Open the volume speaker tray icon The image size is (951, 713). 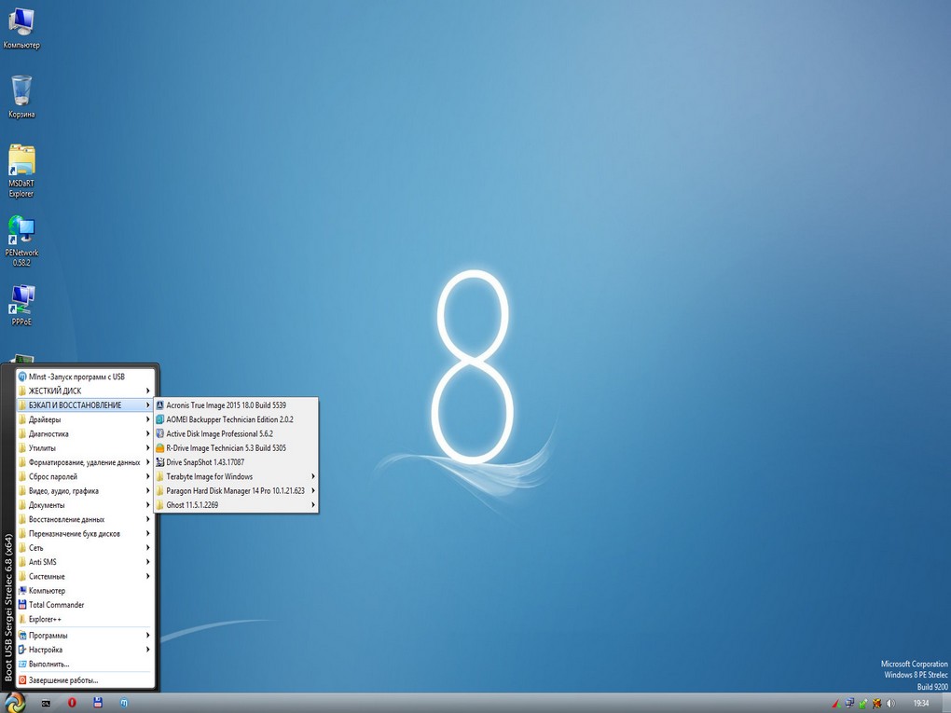pos(890,704)
